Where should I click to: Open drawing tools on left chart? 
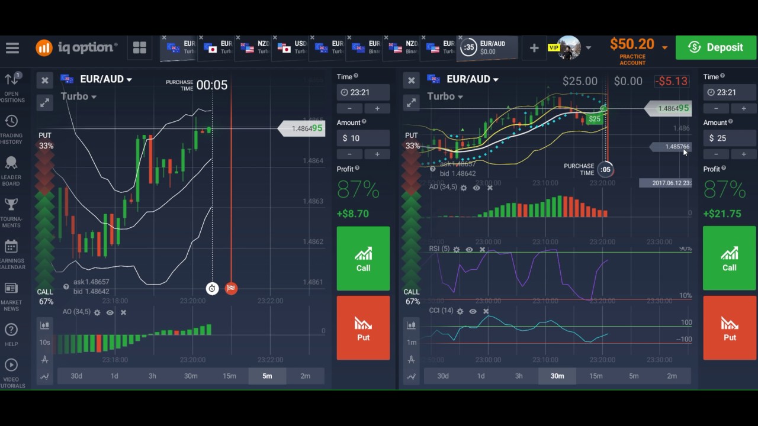click(x=45, y=359)
